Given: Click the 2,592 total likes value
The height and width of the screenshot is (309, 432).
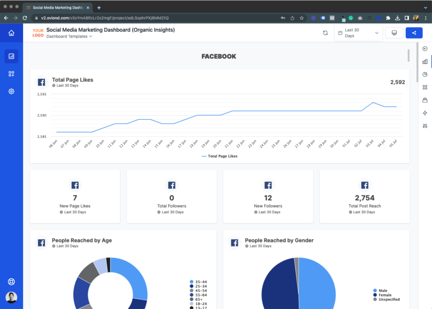Looking at the screenshot, I should [x=397, y=82].
